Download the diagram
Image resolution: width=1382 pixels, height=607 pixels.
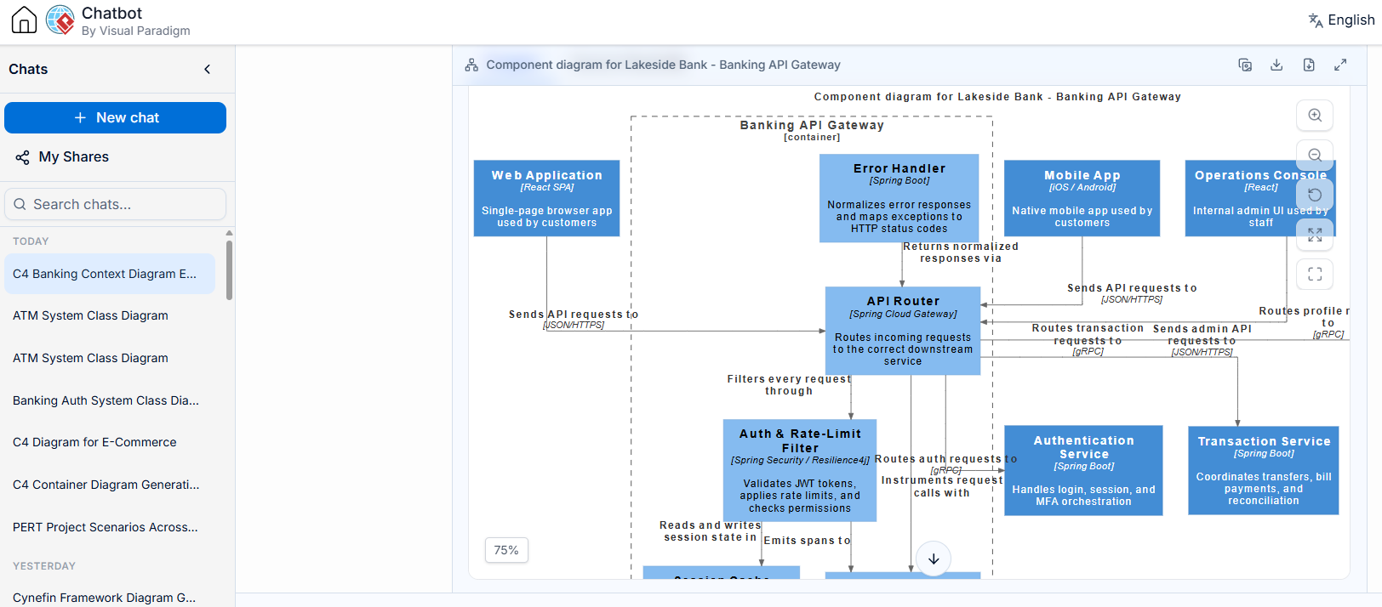click(x=1276, y=65)
